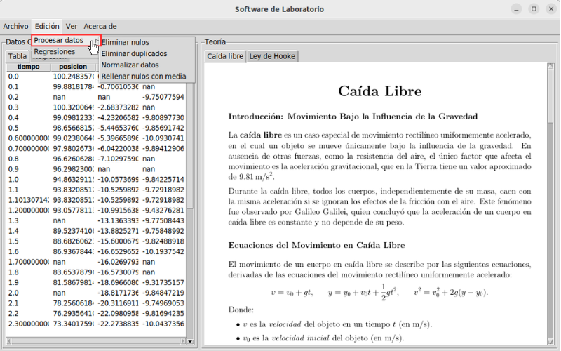Click the data table vertical scrollbar thumb
561x351 pixels.
click(x=190, y=145)
